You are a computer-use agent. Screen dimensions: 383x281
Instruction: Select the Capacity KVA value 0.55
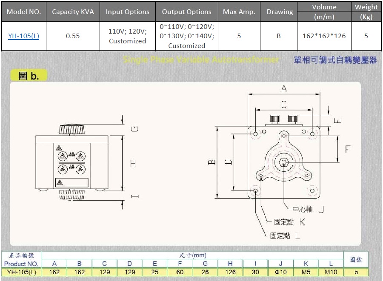[73, 36]
